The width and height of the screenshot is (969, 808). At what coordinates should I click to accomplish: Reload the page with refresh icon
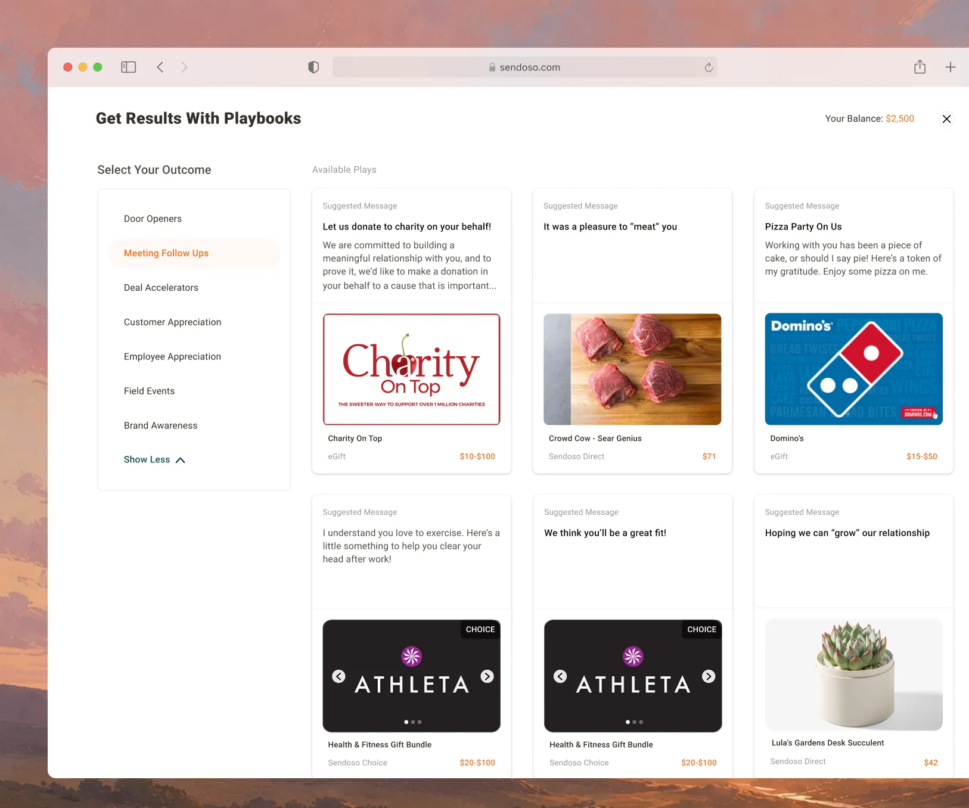pyautogui.click(x=709, y=67)
